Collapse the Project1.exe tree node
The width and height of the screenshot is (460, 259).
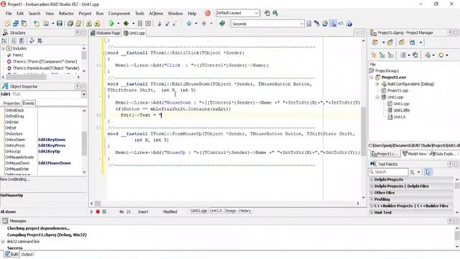click(x=372, y=78)
